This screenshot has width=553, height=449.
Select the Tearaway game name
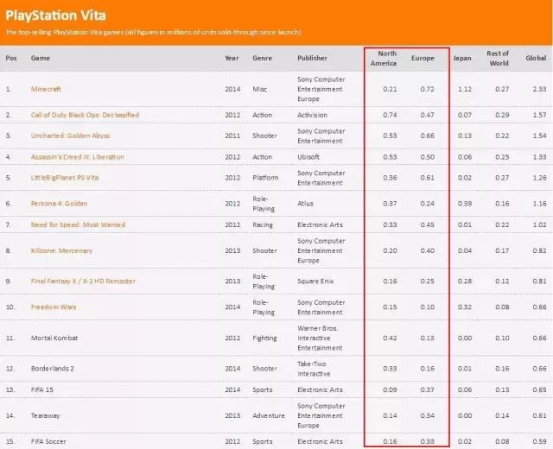[x=46, y=416]
